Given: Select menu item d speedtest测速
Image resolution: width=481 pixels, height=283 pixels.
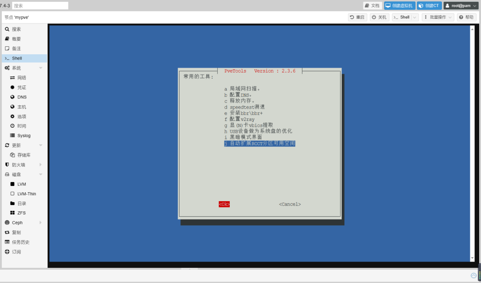Looking at the screenshot, I should point(245,107).
